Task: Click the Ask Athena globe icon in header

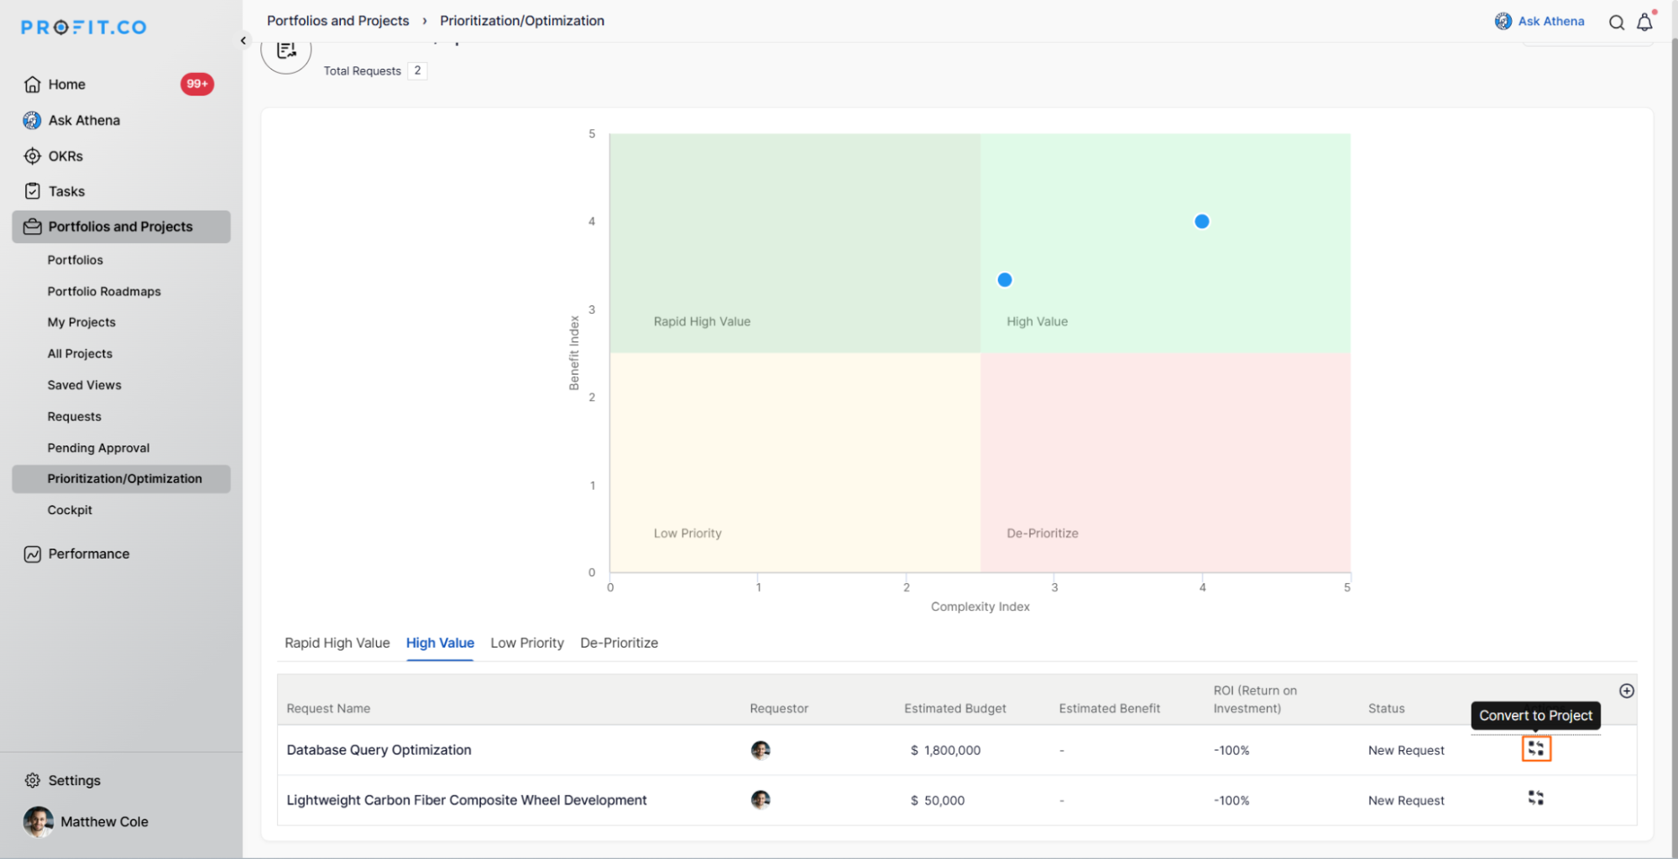Action: [x=1503, y=21]
